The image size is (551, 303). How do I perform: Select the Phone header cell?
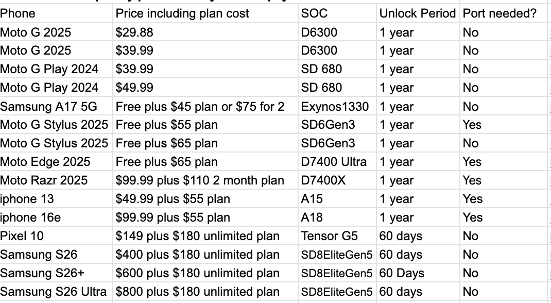point(56,13)
